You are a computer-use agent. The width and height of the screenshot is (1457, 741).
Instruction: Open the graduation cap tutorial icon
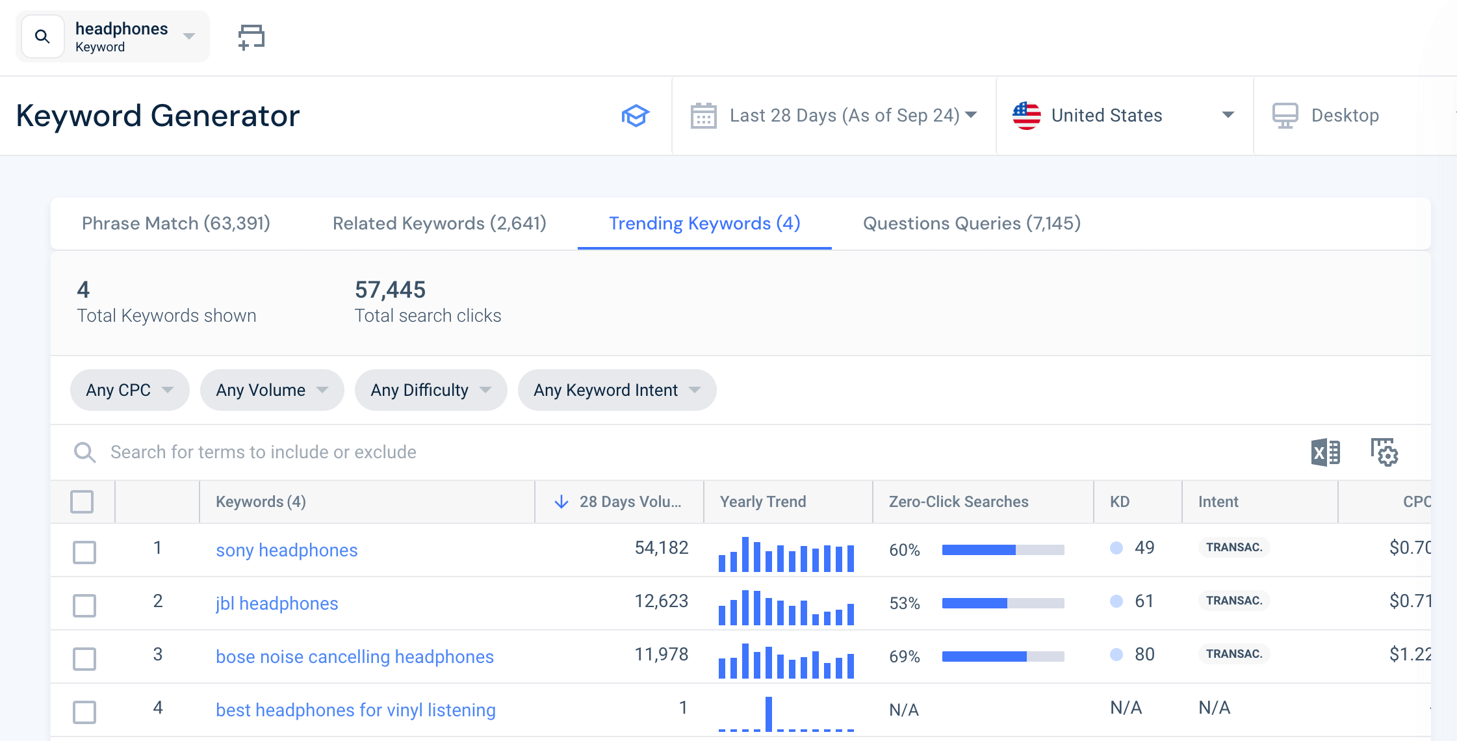[635, 116]
